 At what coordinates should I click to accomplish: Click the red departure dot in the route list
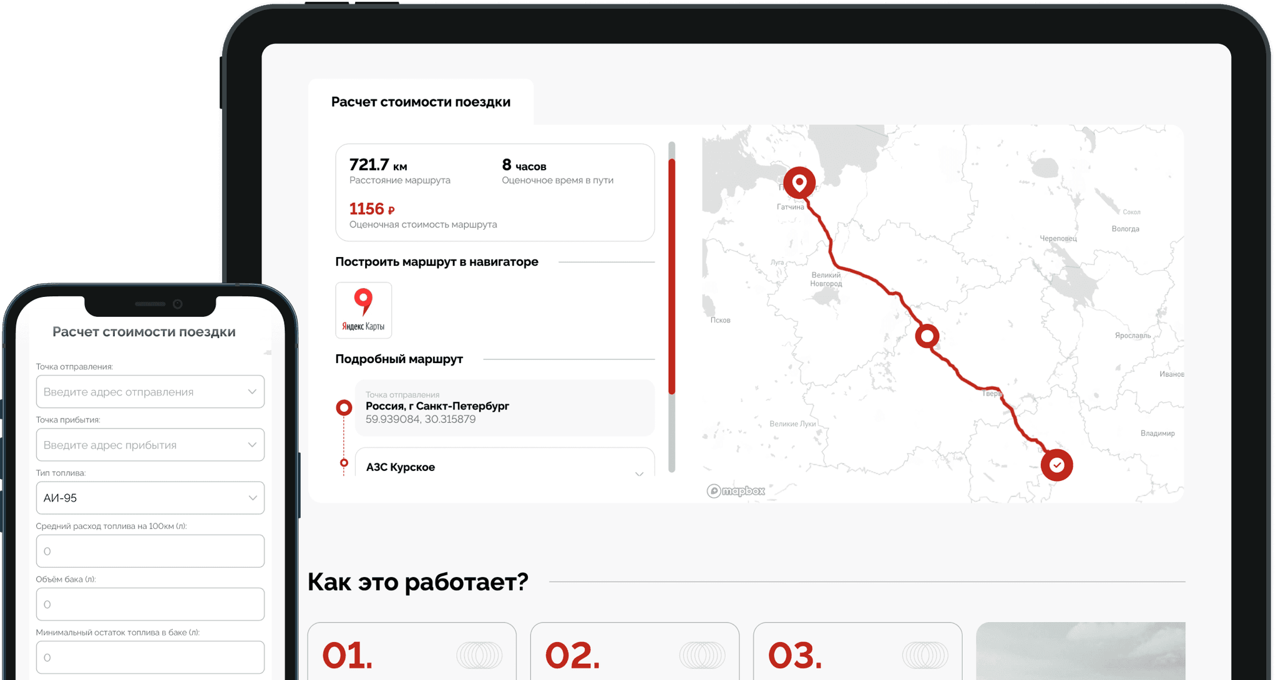(x=343, y=407)
